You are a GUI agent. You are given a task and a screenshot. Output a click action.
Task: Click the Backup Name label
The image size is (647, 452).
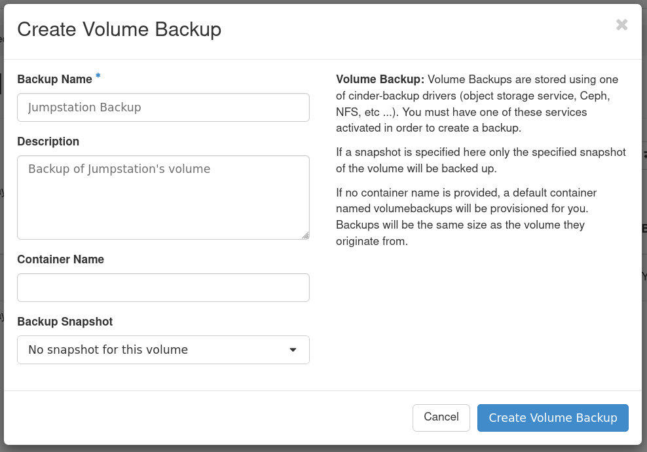point(54,79)
